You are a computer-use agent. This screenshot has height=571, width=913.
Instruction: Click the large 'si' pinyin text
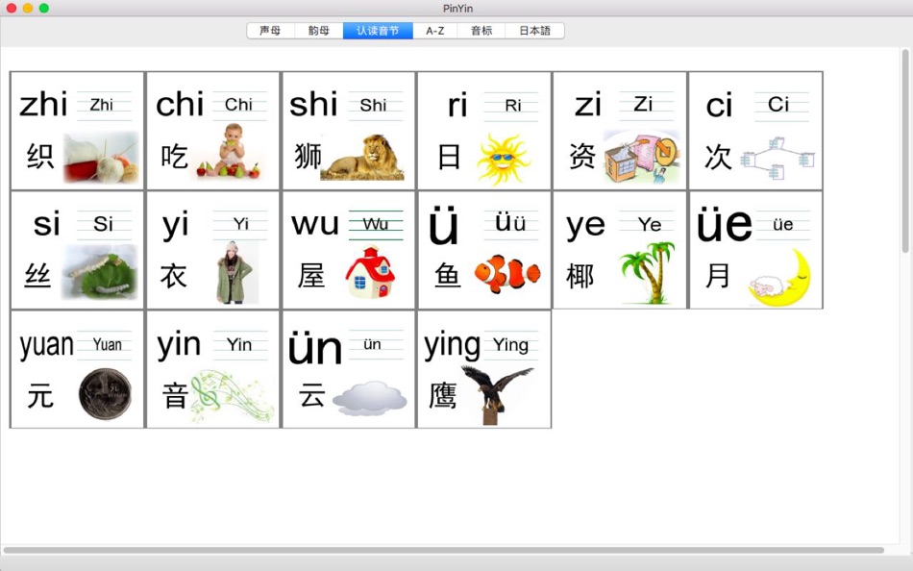click(x=46, y=224)
